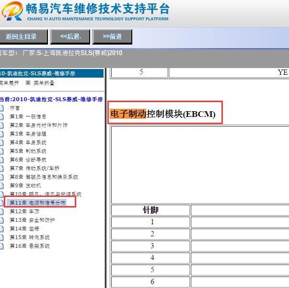The height and width of the screenshot is (288, 289).
Task: Click the 针脚 table header cell
Action: 150,210
